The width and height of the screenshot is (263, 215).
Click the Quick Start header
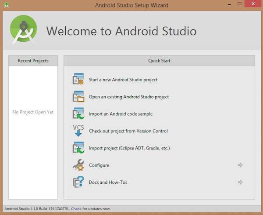[x=159, y=61]
